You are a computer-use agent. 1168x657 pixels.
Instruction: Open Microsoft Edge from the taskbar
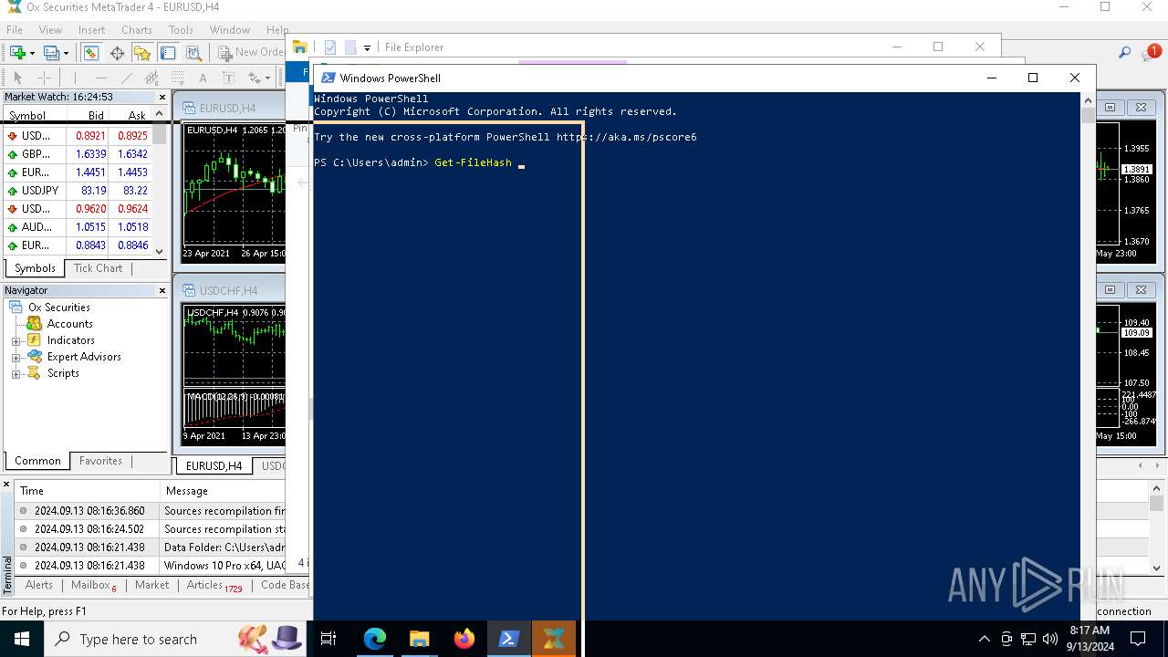(x=375, y=639)
